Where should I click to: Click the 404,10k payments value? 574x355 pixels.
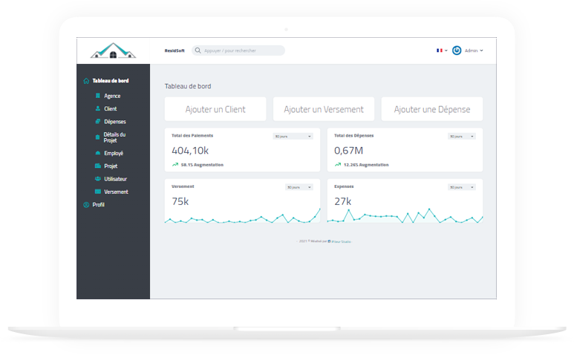(190, 151)
